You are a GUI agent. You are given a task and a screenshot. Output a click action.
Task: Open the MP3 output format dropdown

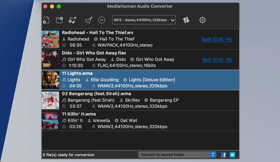144,20
